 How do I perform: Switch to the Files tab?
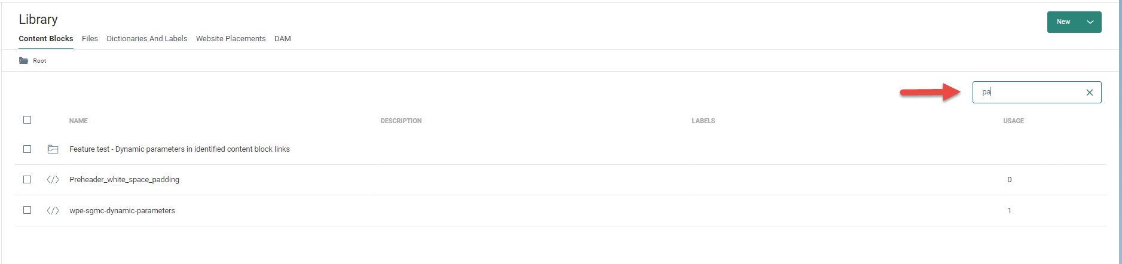(90, 39)
